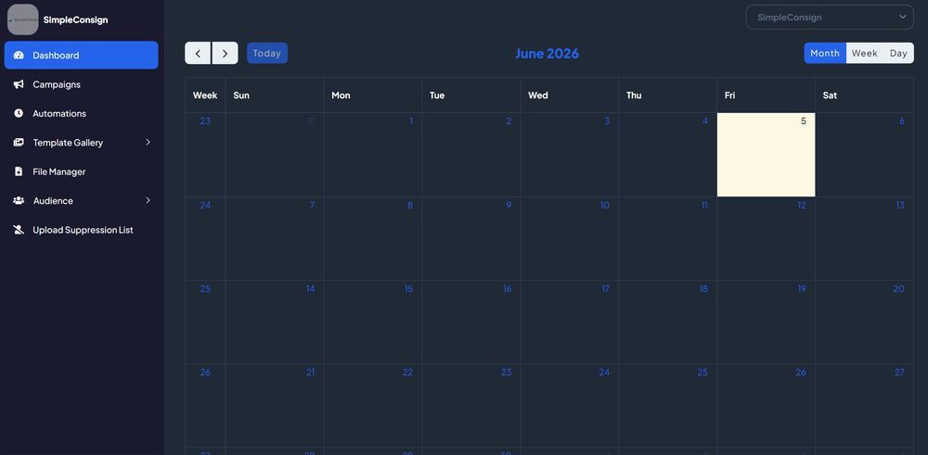The width and height of the screenshot is (928, 455).
Task: Expand the Template Gallery submenu chevron
Action: (x=148, y=143)
